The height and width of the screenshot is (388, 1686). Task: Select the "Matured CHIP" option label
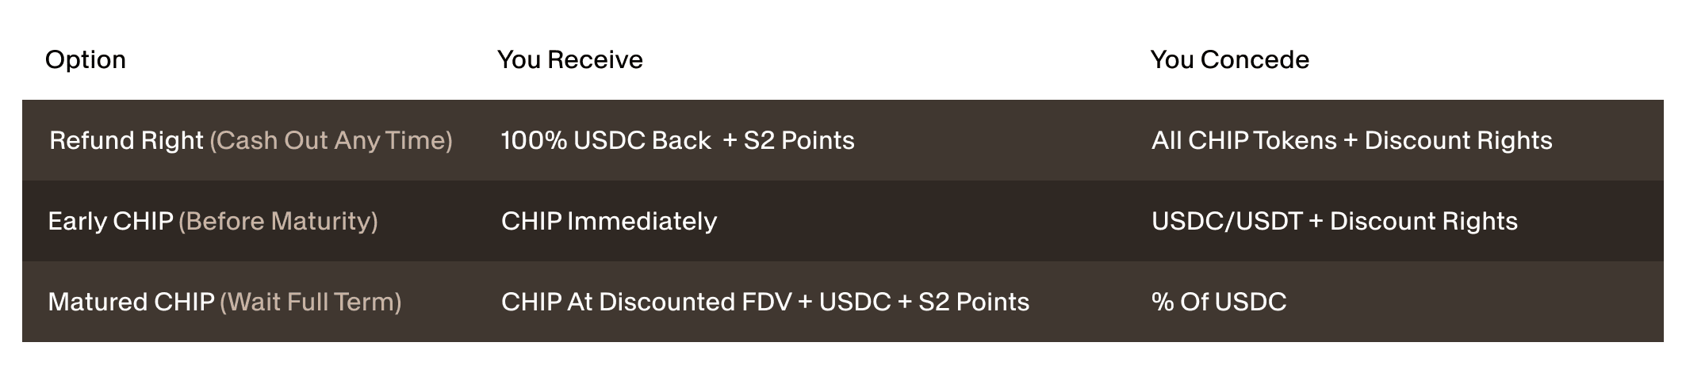pyautogui.click(x=131, y=302)
